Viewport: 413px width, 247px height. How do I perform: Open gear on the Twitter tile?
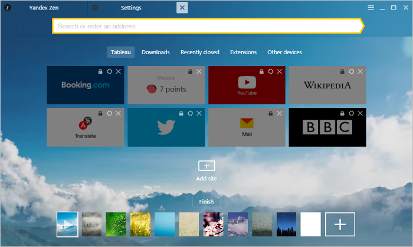[190, 113]
